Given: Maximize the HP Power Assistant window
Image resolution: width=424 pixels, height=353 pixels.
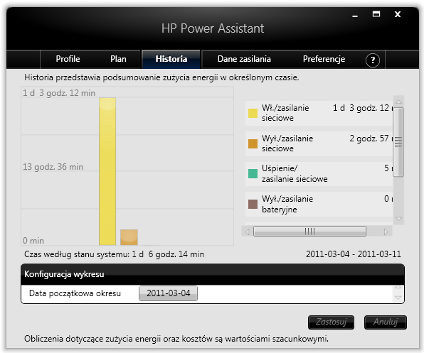Looking at the screenshot, I should tap(376, 14).
